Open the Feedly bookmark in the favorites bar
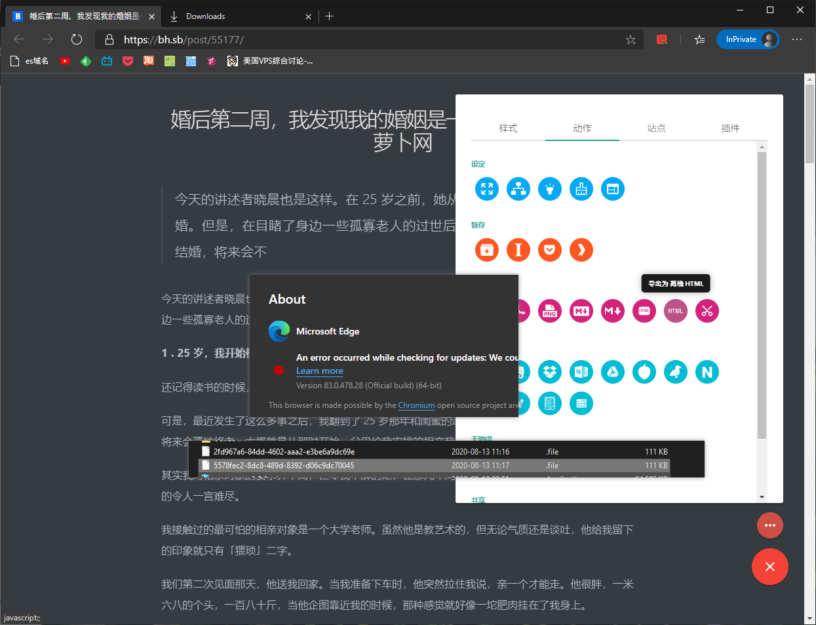 click(86, 61)
